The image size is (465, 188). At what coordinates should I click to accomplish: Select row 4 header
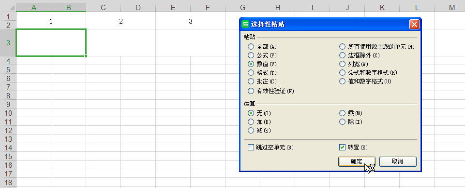8,61
